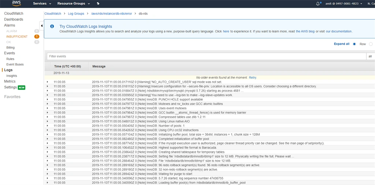This screenshot has height=185, width=375.
Task: Collapse the sidebar with the arrow tab
Action: (42, 26)
